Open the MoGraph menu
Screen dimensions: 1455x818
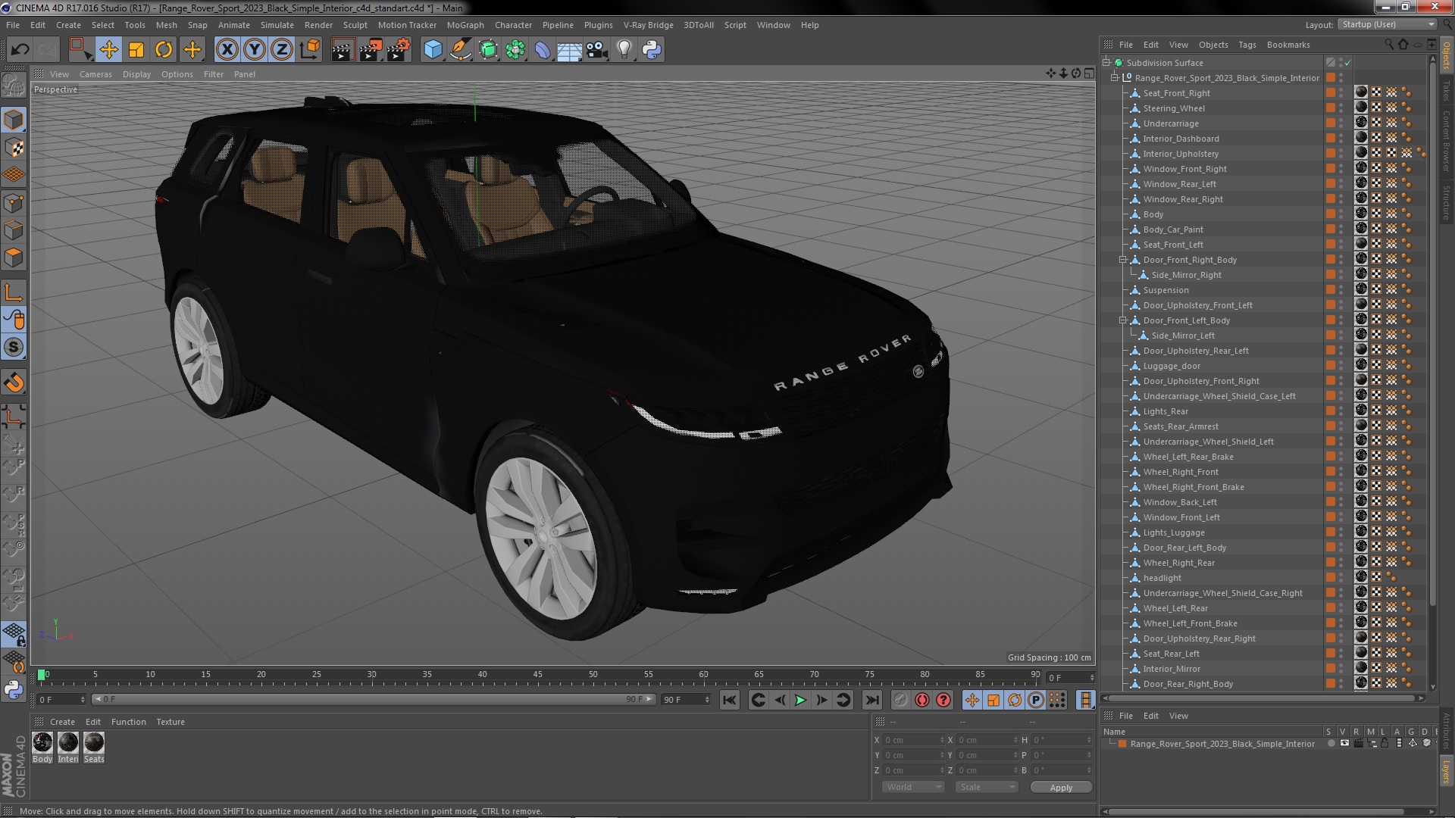pyautogui.click(x=465, y=25)
